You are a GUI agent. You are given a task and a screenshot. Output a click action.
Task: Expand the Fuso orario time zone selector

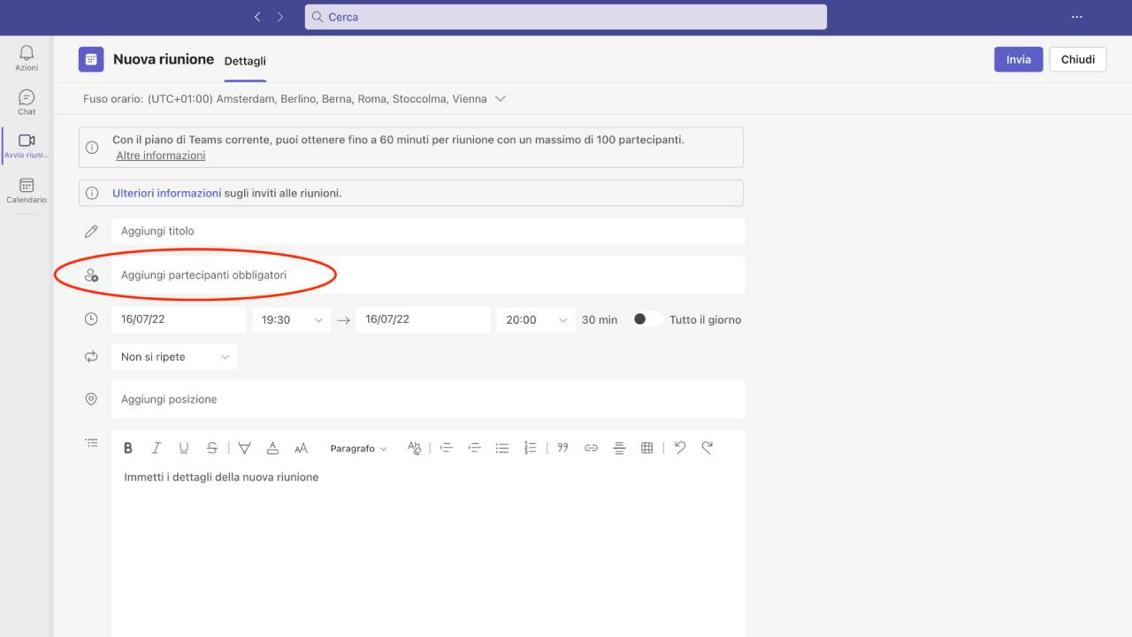[501, 99]
